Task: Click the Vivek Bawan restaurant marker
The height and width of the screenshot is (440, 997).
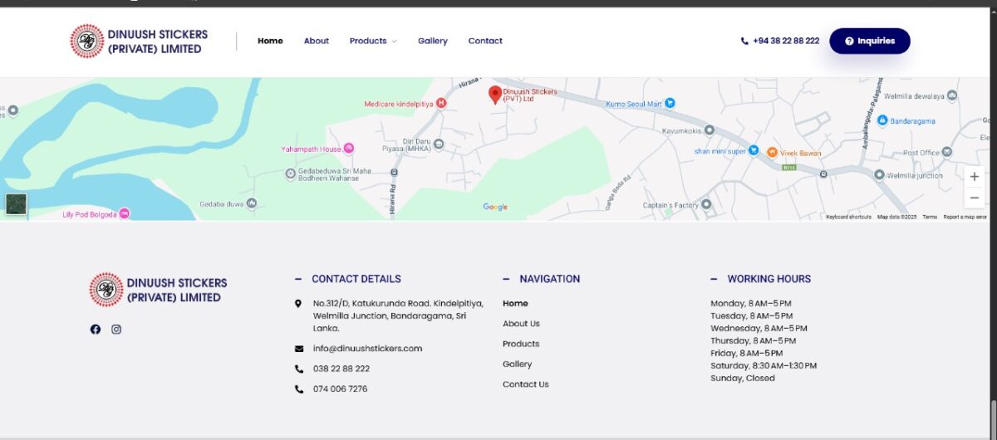Action: click(x=772, y=152)
